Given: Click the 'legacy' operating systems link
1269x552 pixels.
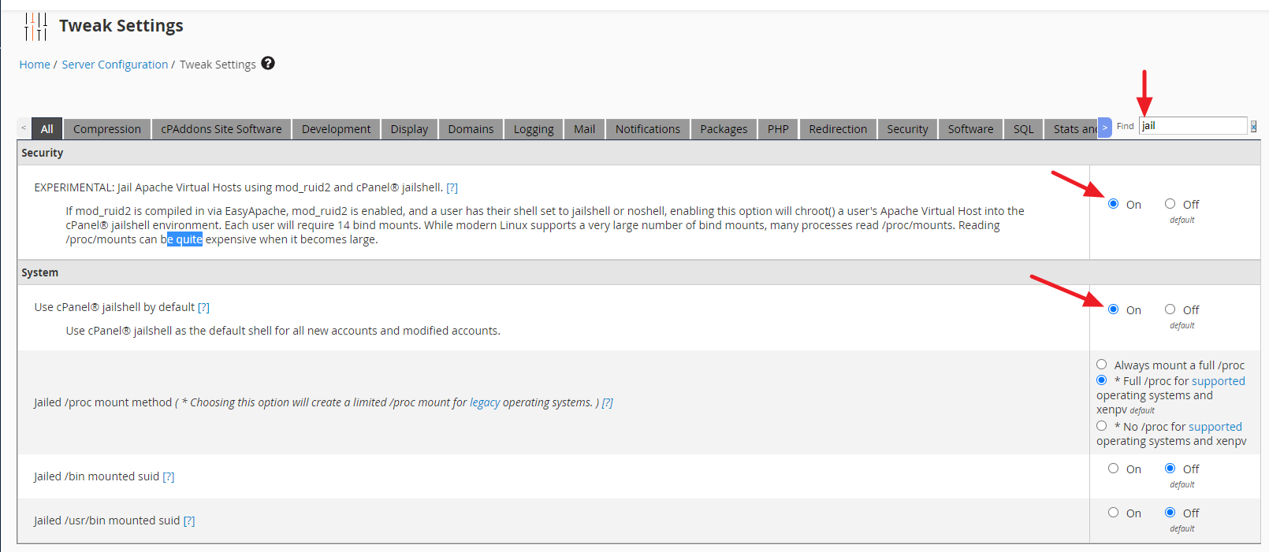Looking at the screenshot, I should tap(485, 402).
